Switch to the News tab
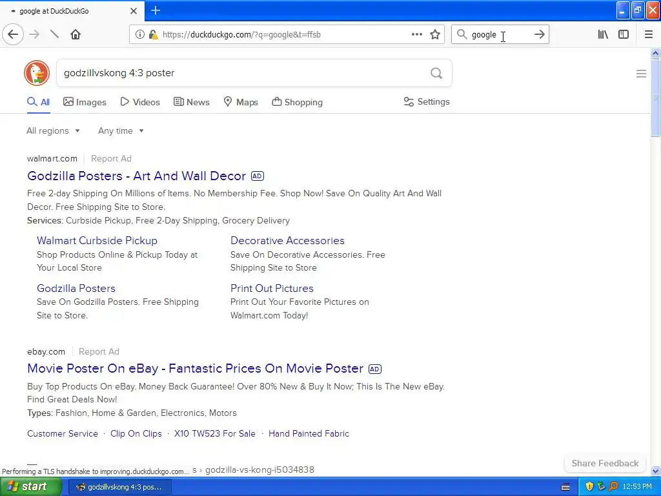Image resolution: width=661 pixels, height=496 pixels. pos(191,102)
